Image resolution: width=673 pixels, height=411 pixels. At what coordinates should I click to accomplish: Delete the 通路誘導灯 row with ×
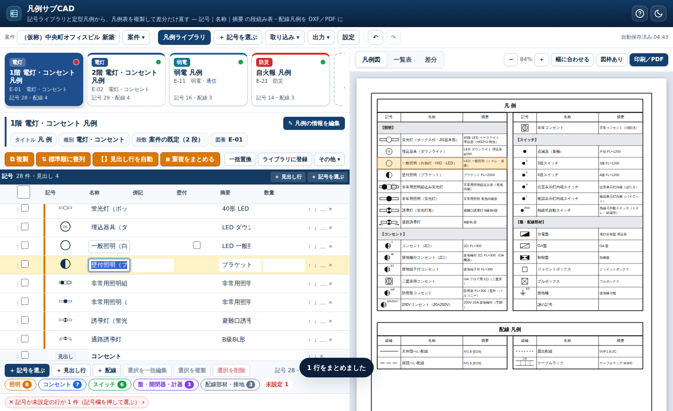coord(330,340)
